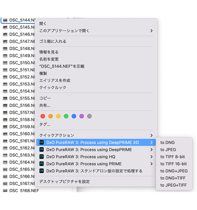Apply the green tag color

pyautogui.click(x=66, y=116)
